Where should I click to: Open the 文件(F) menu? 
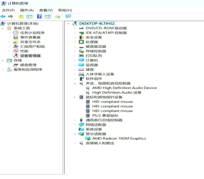click(x=8, y=10)
